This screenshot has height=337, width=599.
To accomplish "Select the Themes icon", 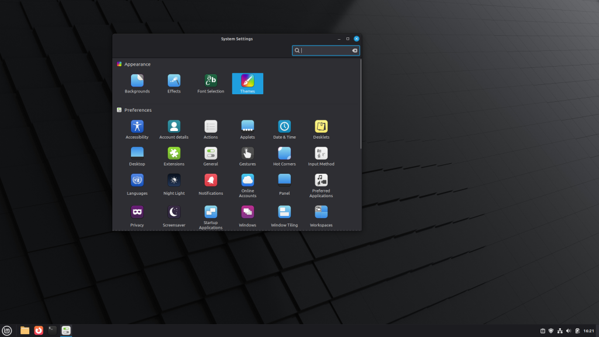I will (x=247, y=83).
